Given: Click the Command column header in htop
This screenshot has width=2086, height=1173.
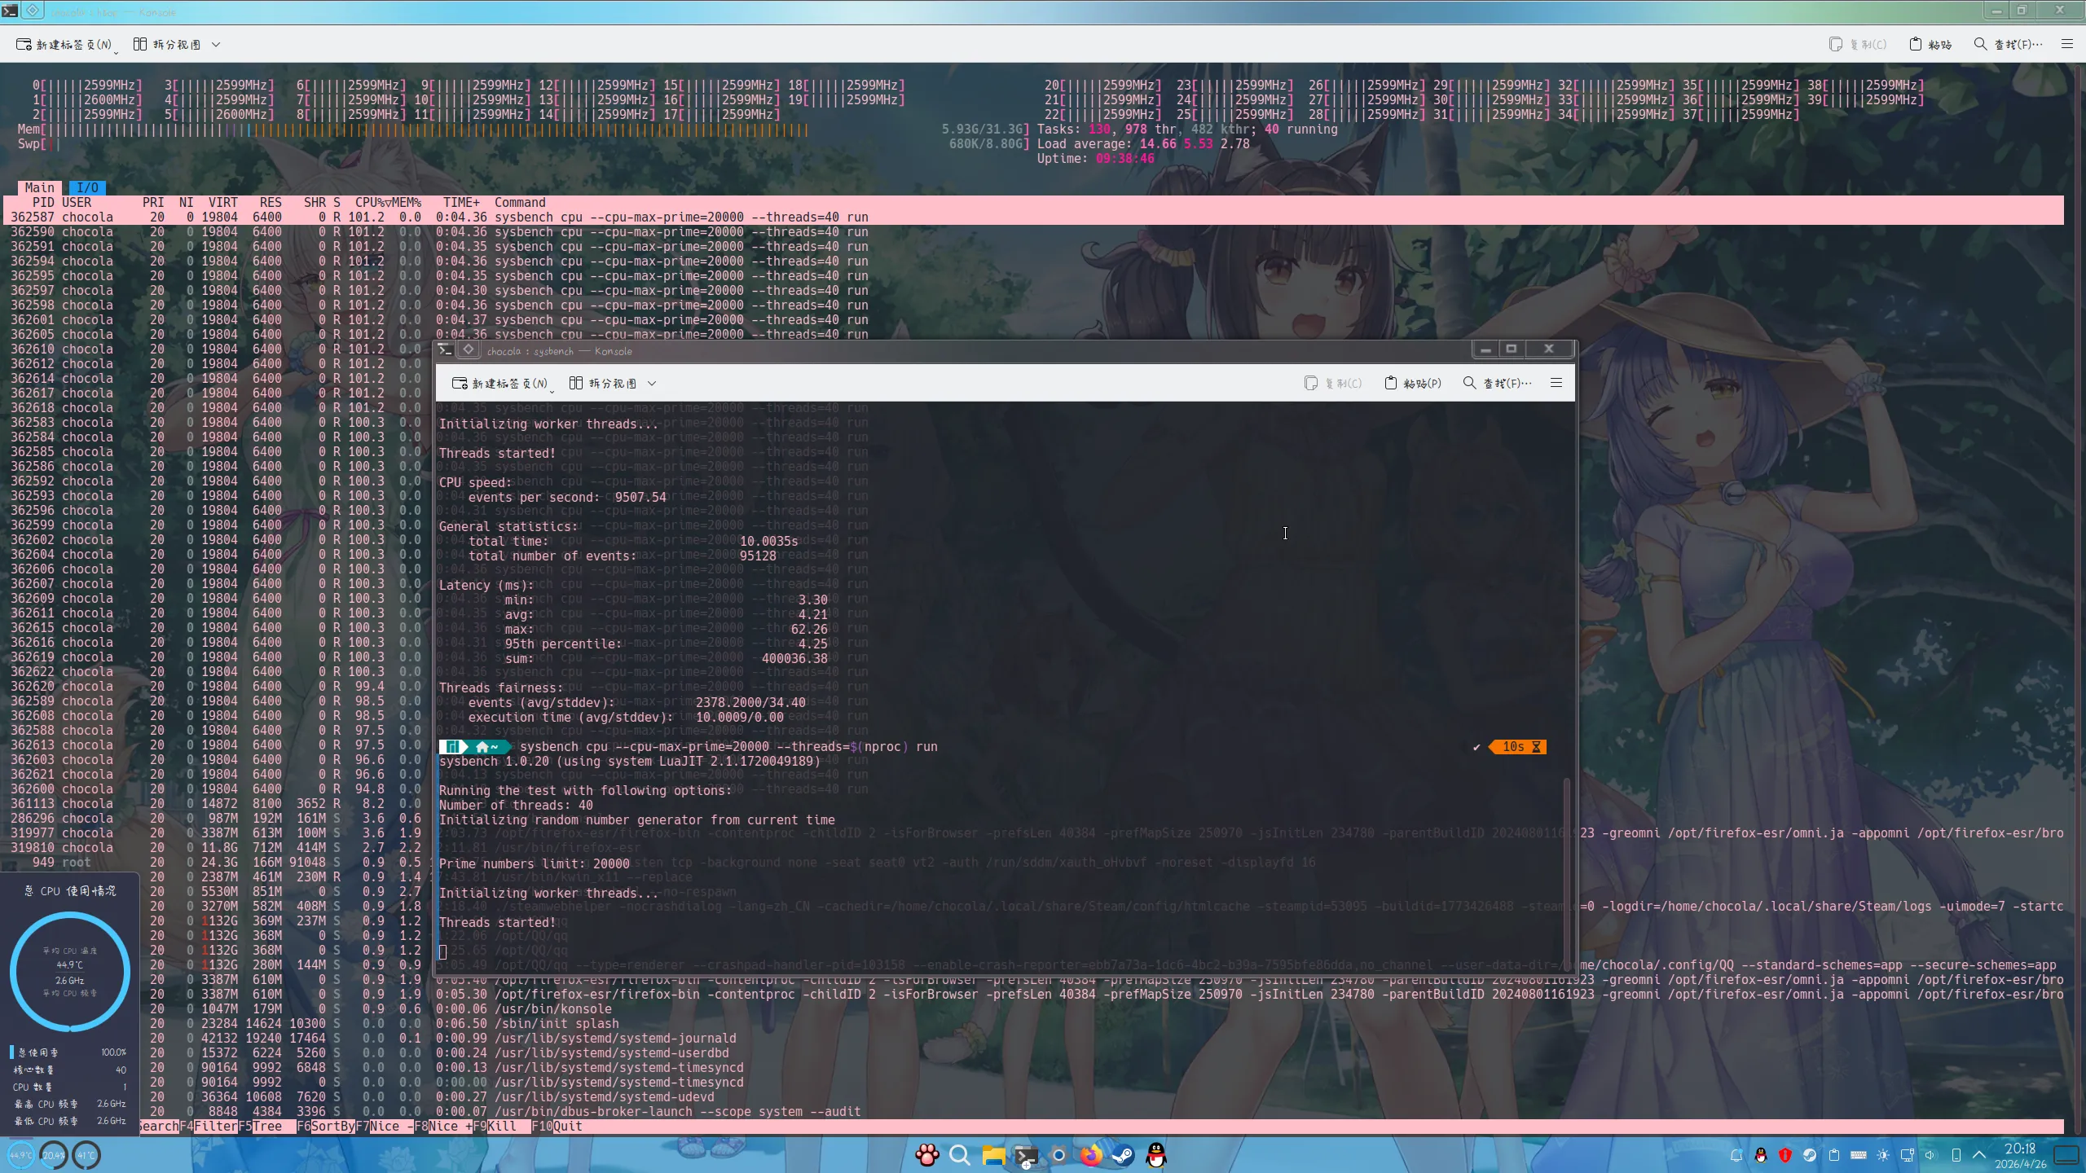Looking at the screenshot, I should (x=520, y=203).
